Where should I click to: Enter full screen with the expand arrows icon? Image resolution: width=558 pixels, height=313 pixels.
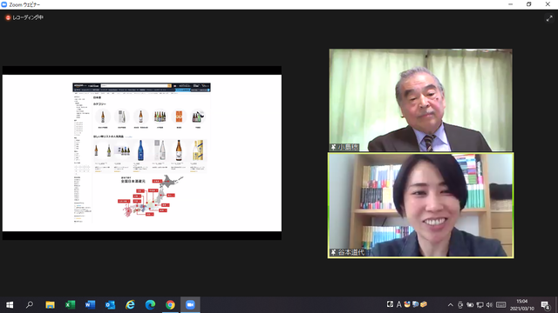tap(549, 19)
